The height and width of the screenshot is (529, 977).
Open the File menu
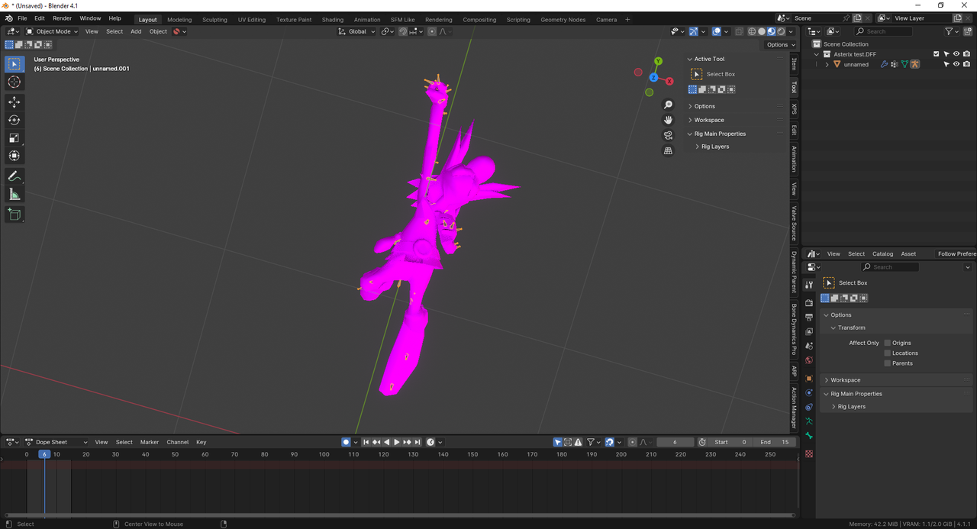pos(22,18)
